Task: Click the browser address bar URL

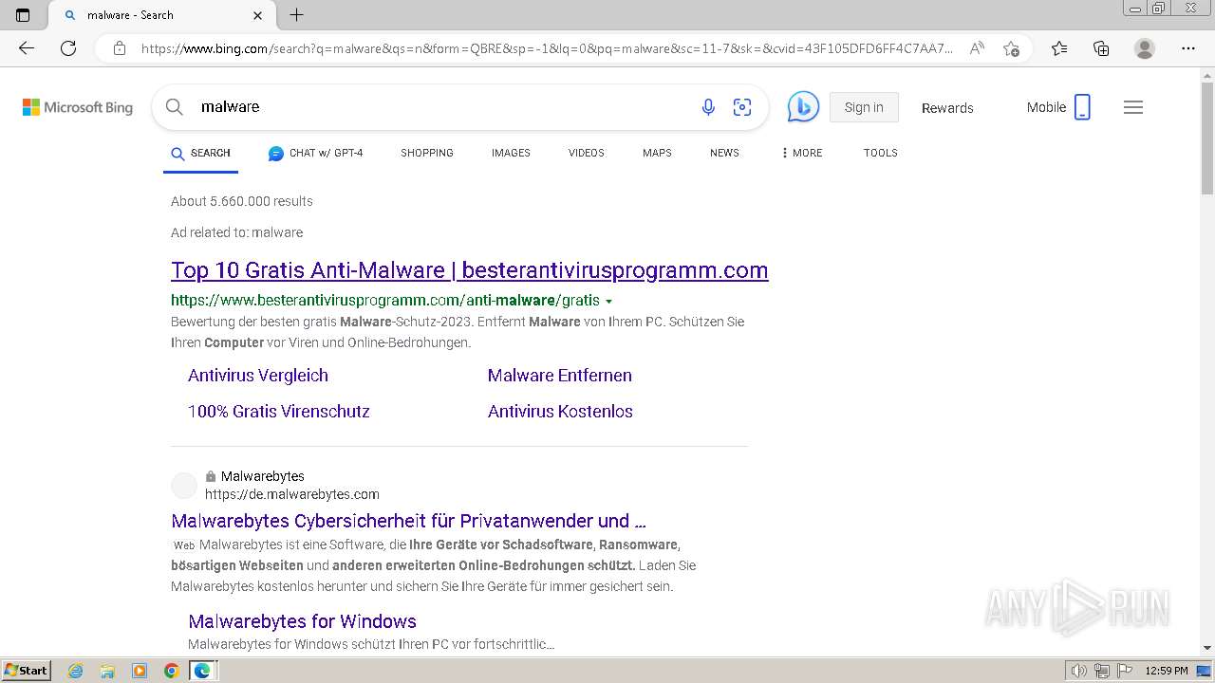Action: click(547, 48)
